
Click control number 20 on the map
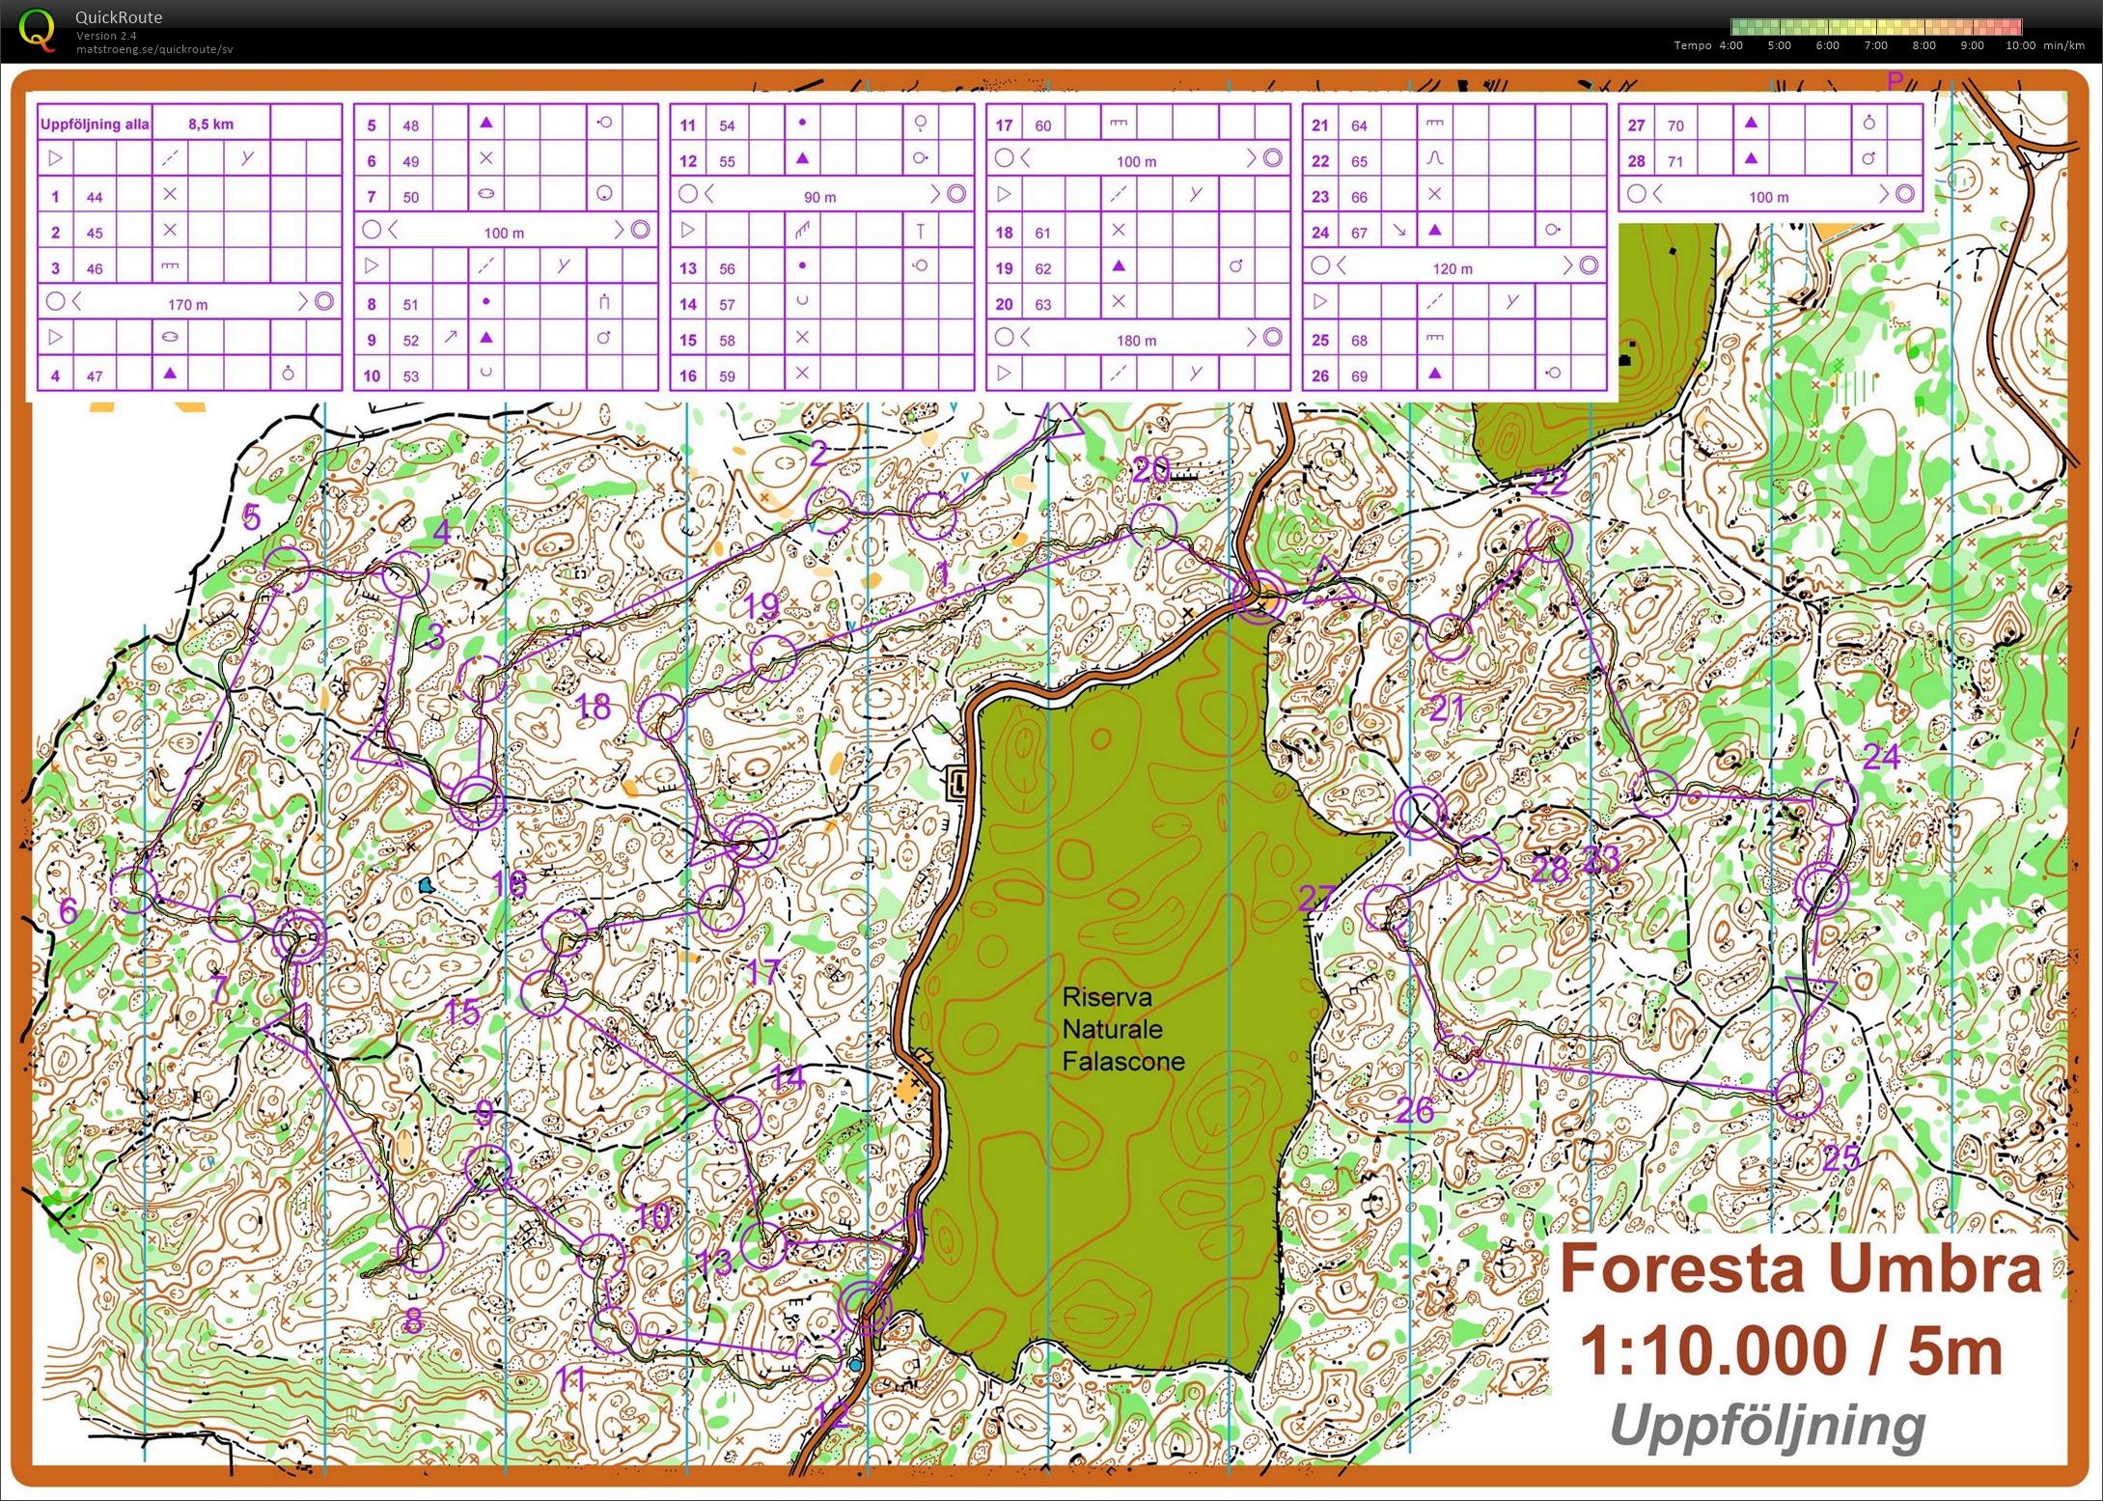pos(1151,470)
